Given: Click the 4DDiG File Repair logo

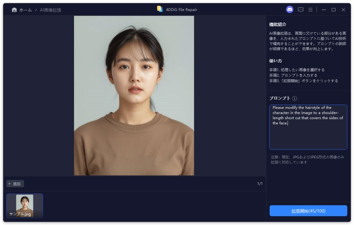Looking at the screenshot, I should 160,9.
